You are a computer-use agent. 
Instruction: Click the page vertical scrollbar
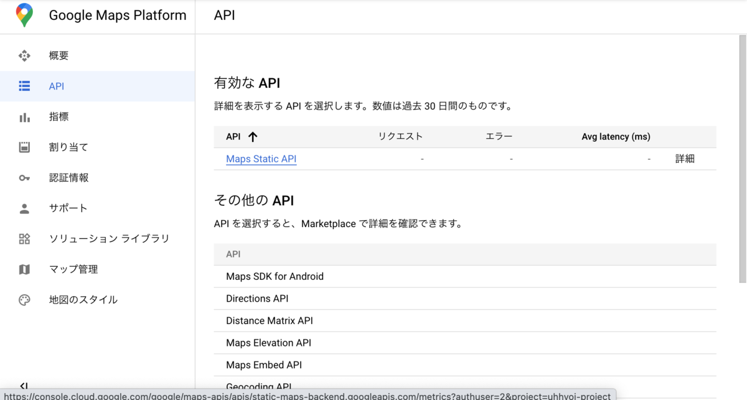coord(742,159)
